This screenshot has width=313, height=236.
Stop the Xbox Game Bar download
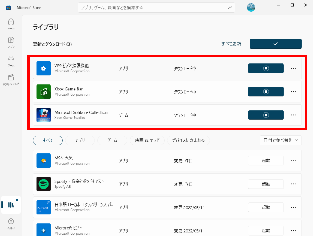click(266, 92)
